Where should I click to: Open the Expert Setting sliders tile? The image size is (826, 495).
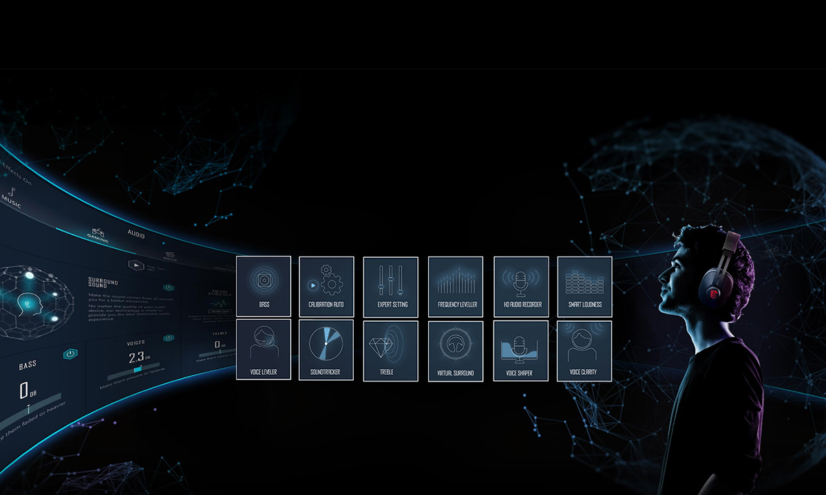tap(390, 287)
